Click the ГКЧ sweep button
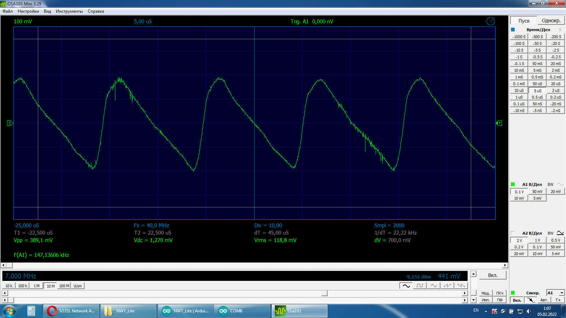This screenshot has height=318, width=566. tap(499, 293)
